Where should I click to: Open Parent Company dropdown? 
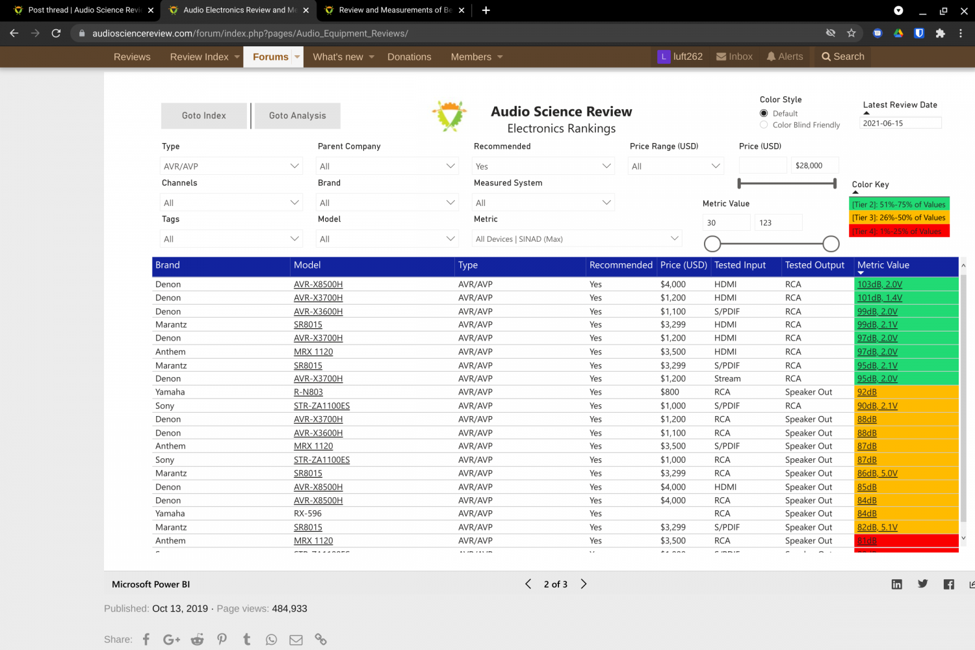[387, 166]
